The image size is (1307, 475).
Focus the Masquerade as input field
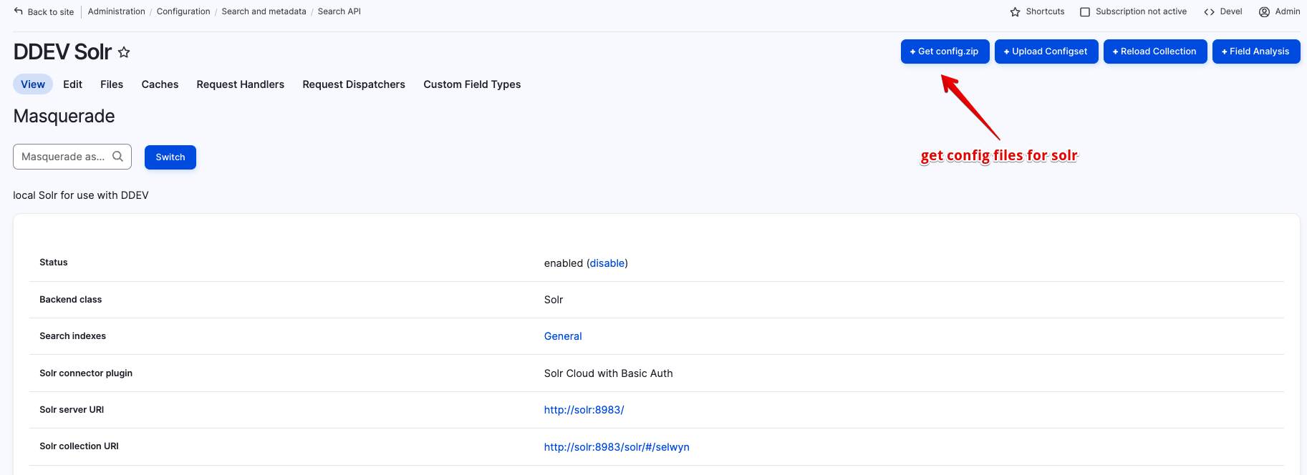click(x=72, y=157)
